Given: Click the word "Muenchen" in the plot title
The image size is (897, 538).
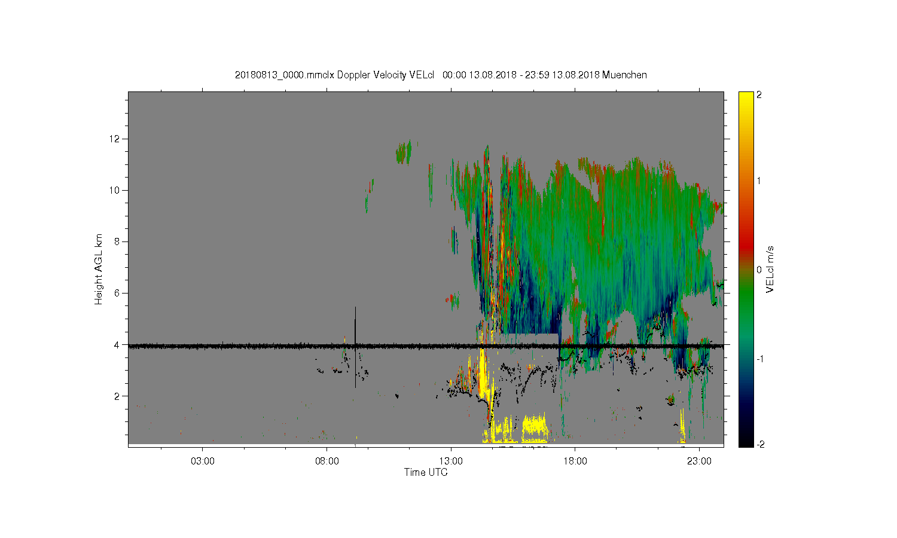Looking at the screenshot, I should tap(624, 75).
